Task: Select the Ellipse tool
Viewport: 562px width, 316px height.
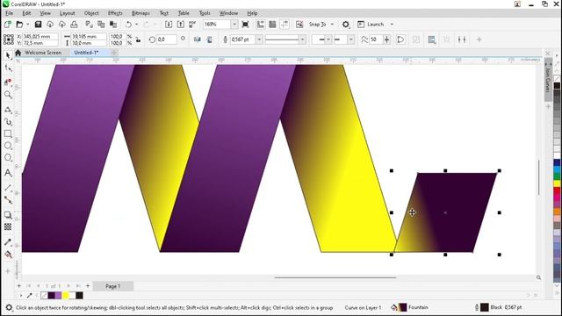Action: 8,146
